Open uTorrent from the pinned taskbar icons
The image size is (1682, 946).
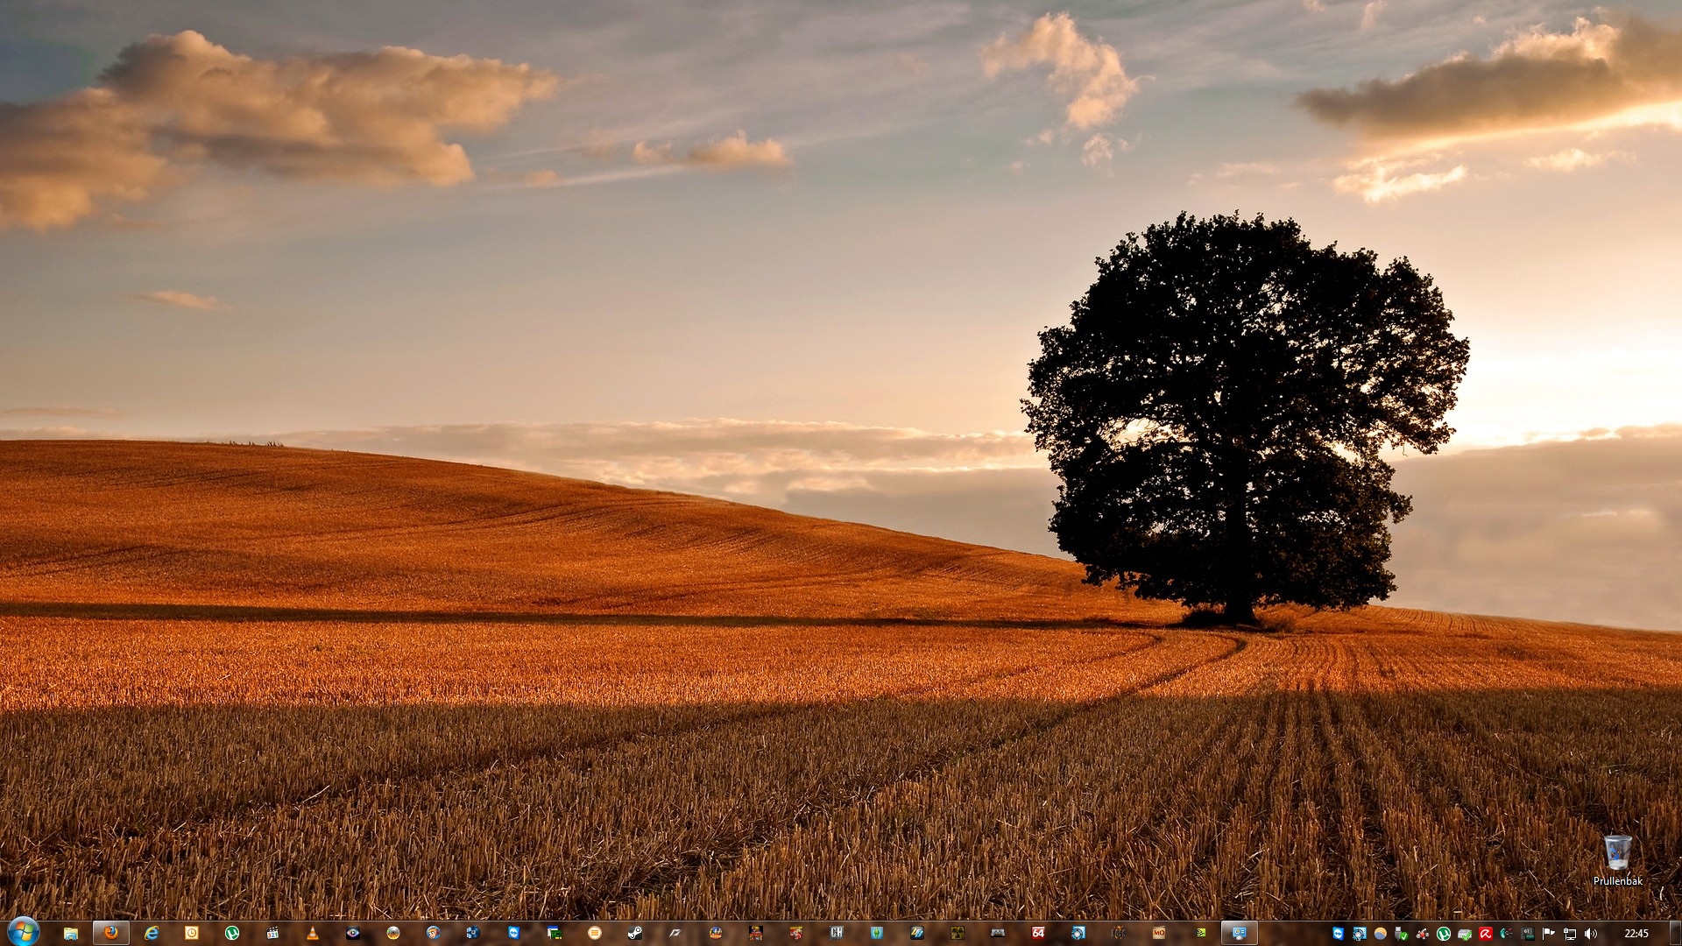click(232, 933)
